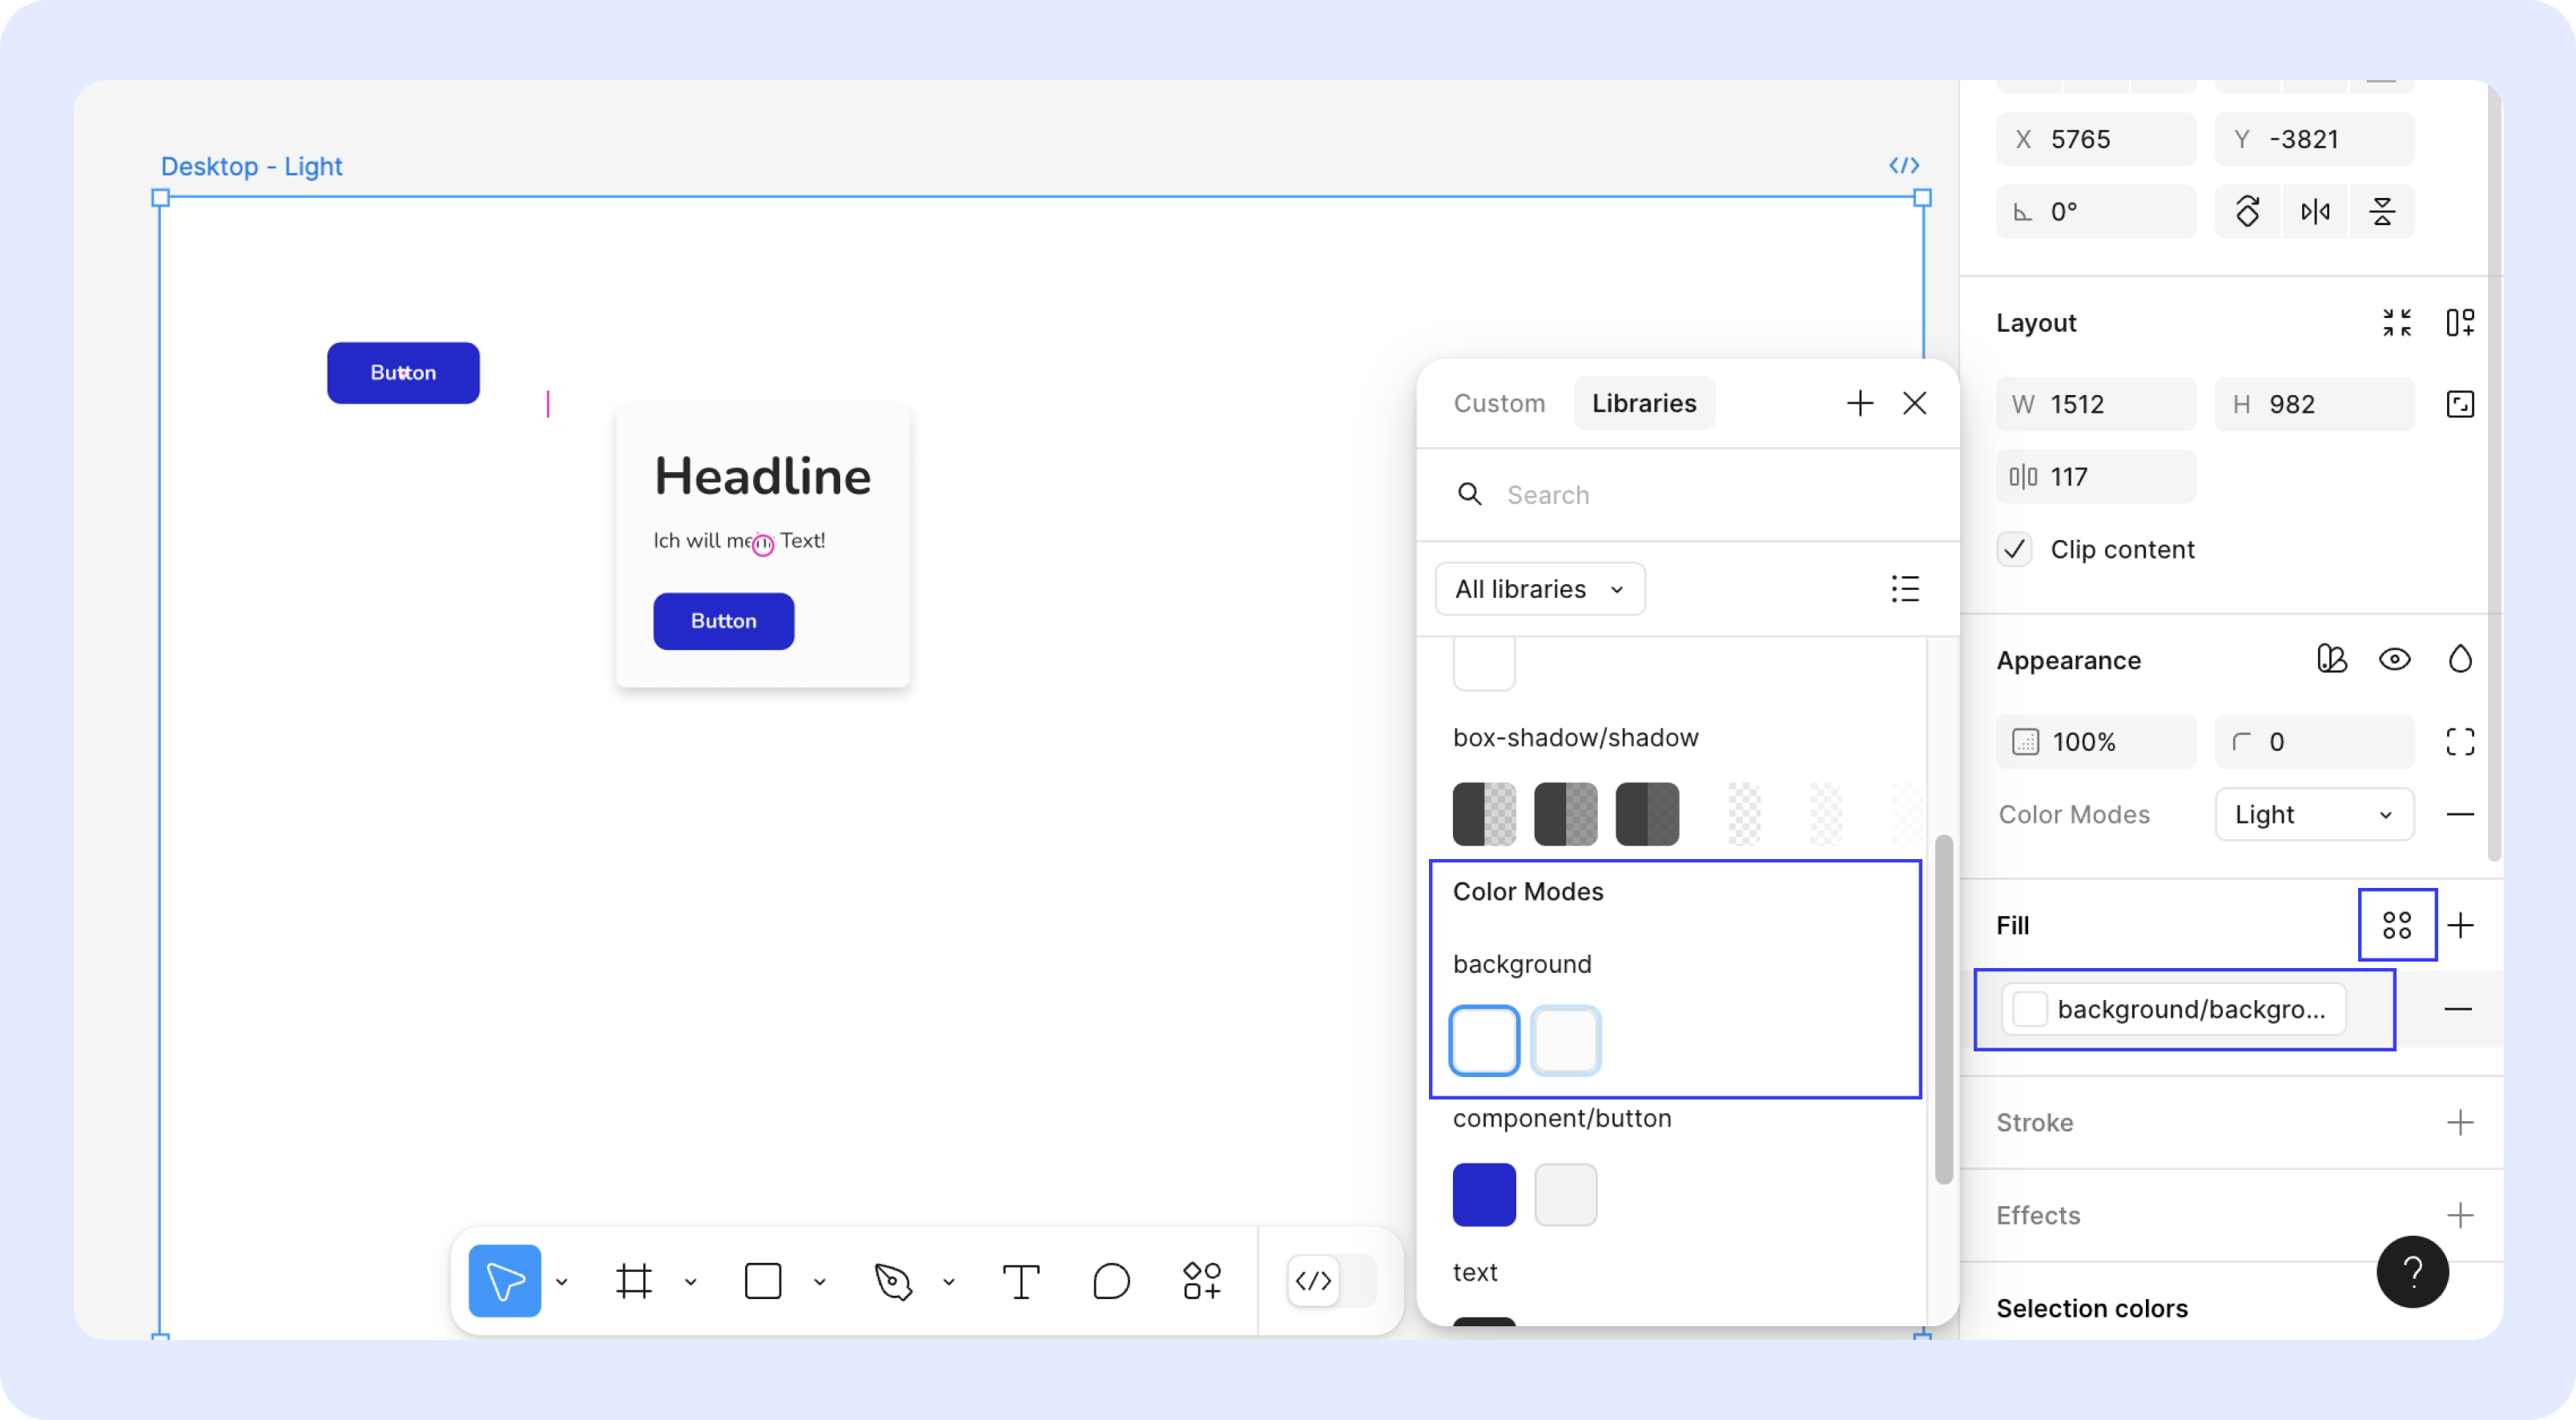
Task: Select the Text tool in toolbar
Action: coord(1021,1281)
